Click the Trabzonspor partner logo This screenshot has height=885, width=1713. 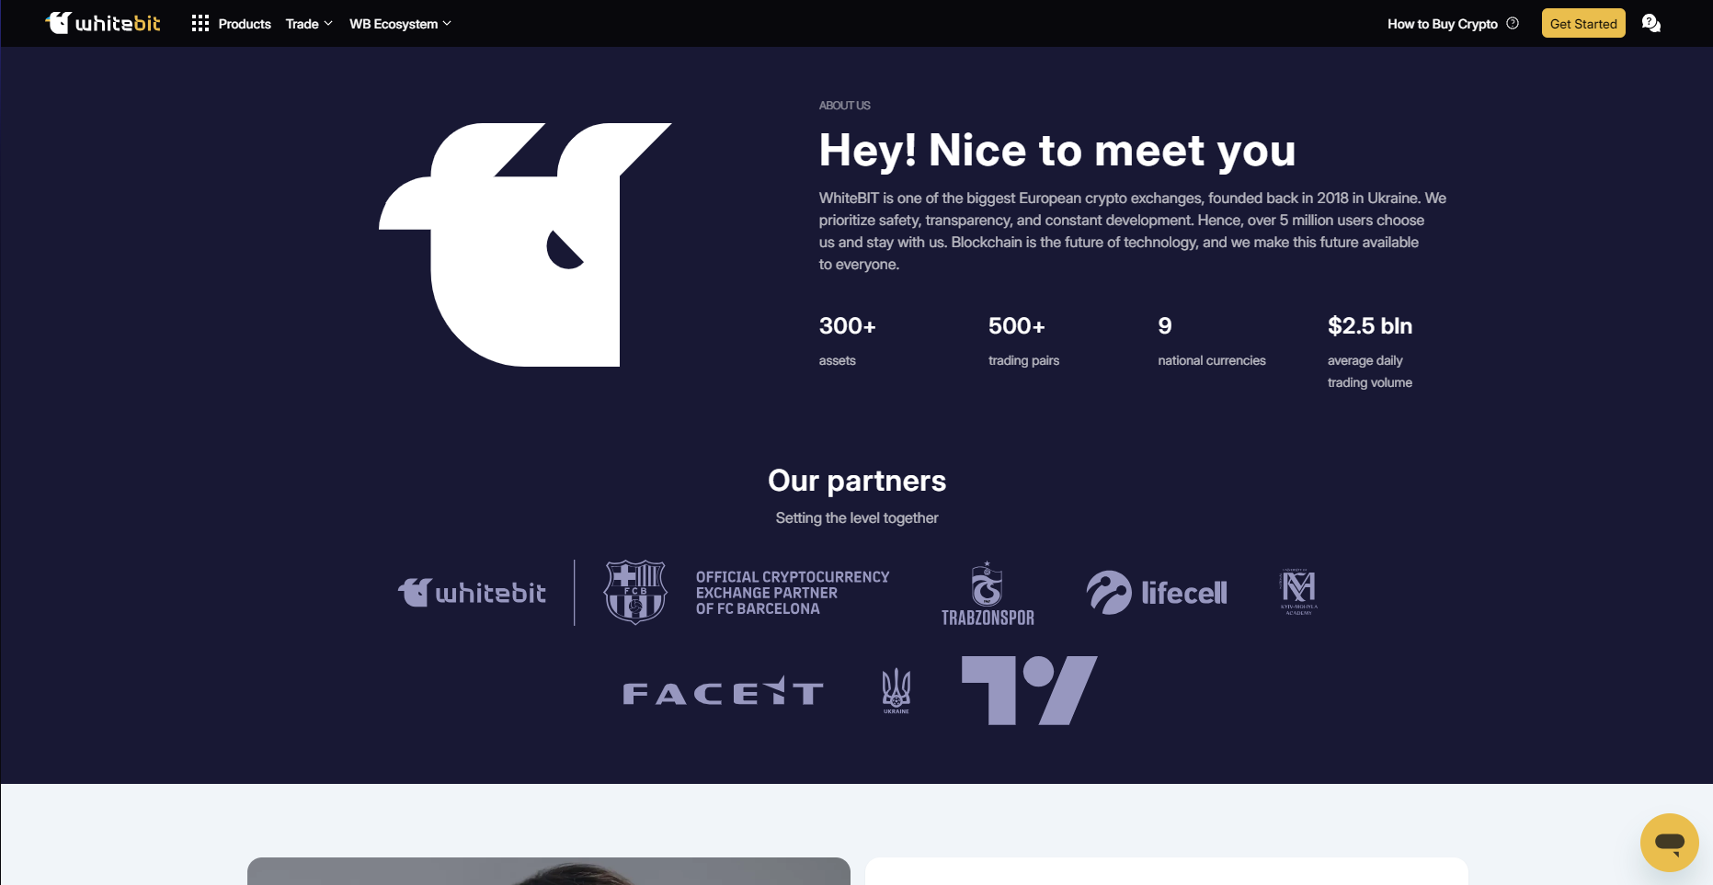click(988, 594)
